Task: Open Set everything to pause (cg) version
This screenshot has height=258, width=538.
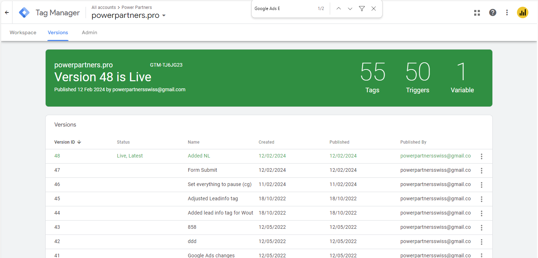Action: pyautogui.click(x=220, y=184)
